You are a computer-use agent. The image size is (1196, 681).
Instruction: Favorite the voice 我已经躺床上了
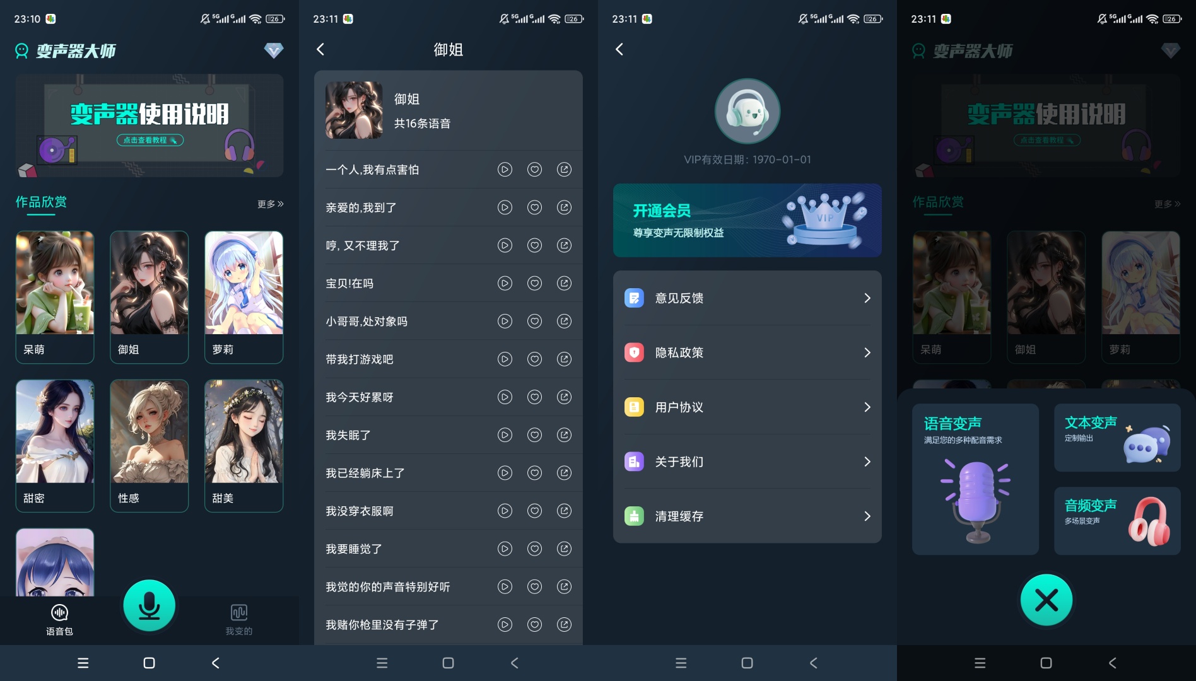[534, 472]
